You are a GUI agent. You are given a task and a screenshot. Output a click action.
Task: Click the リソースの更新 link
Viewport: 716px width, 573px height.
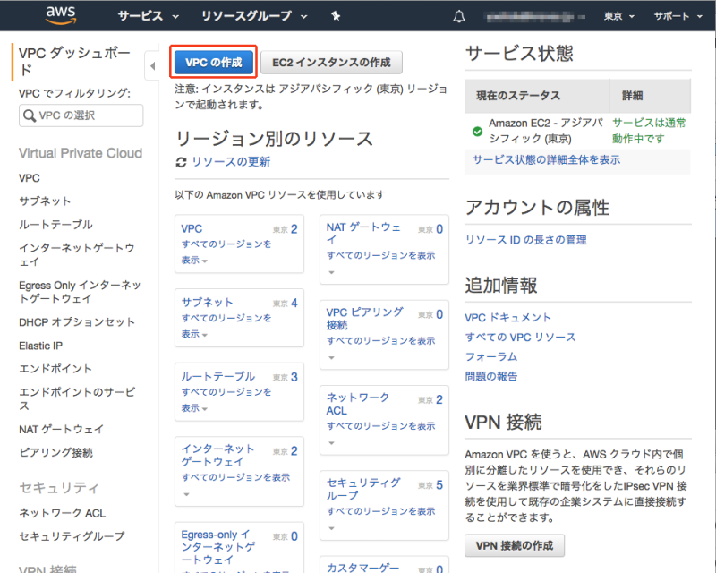pos(231,162)
